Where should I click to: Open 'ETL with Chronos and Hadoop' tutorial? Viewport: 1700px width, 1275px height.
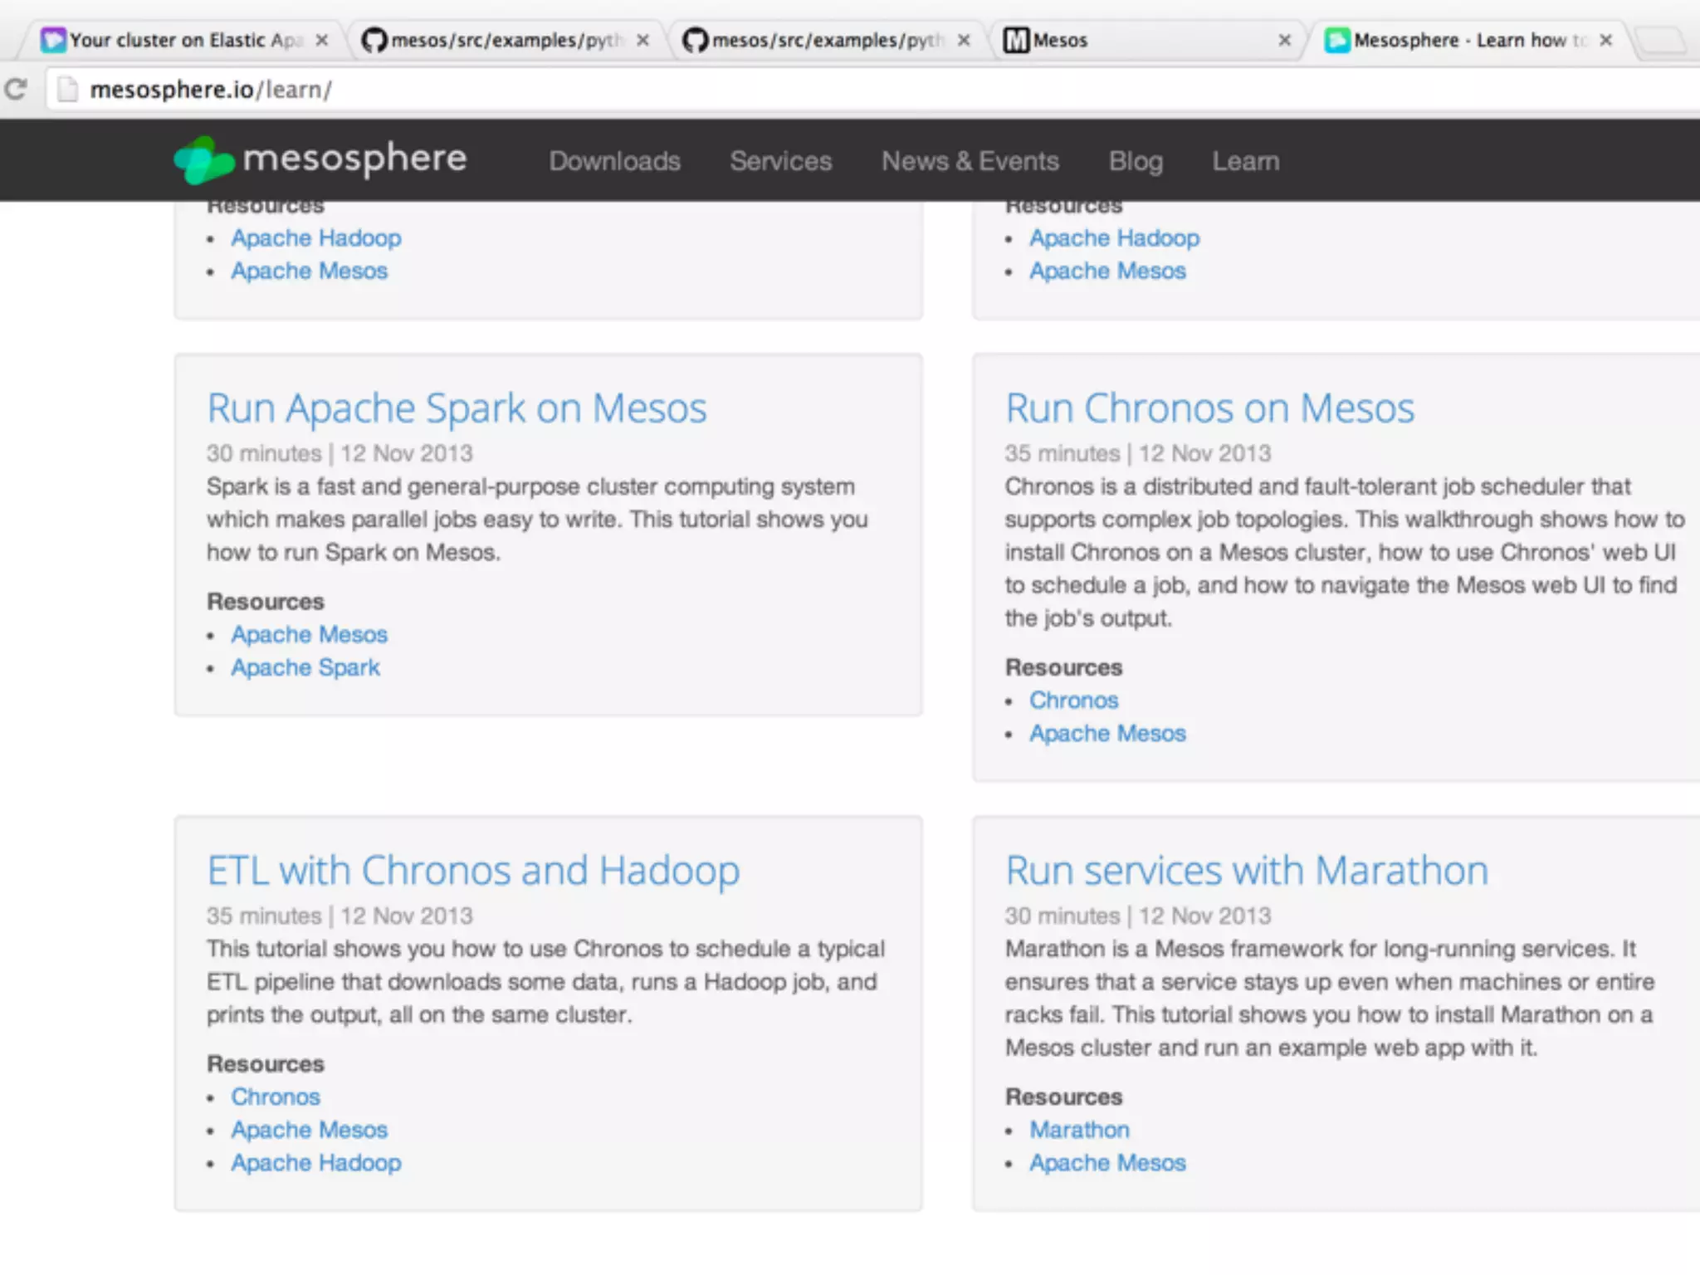click(x=473, y=871)
